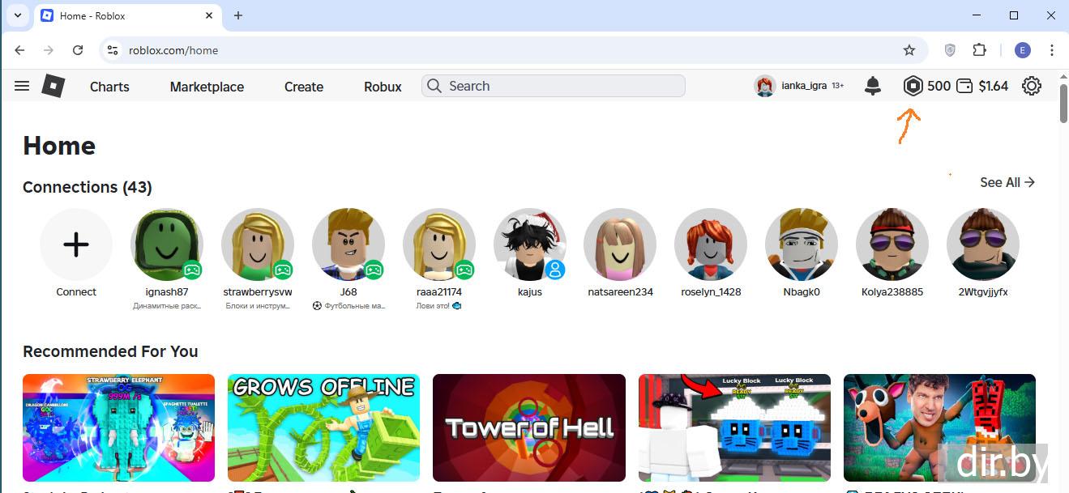Open the Tower of Hell game thumbnail
The image size is (1069, 493).
pyautogui.click(x=529, y=427)
